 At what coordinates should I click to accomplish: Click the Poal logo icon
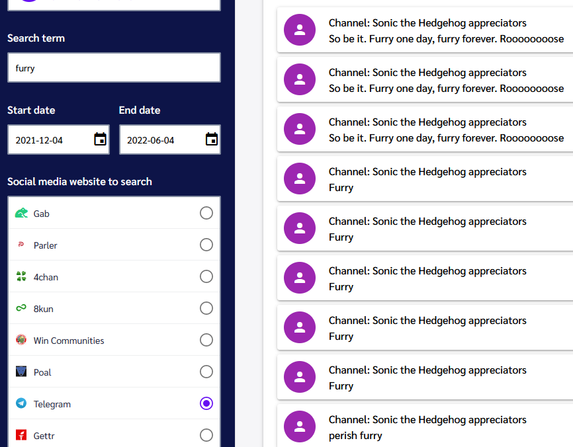coord(21,372)
